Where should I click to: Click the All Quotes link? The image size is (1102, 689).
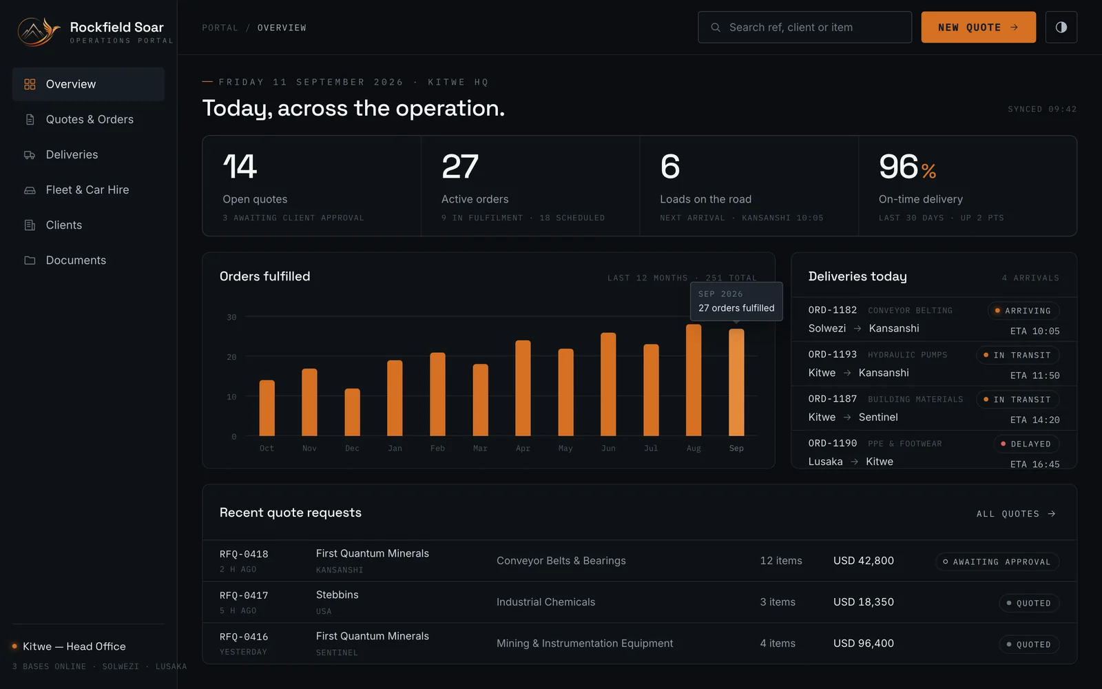pos(1016,514)
